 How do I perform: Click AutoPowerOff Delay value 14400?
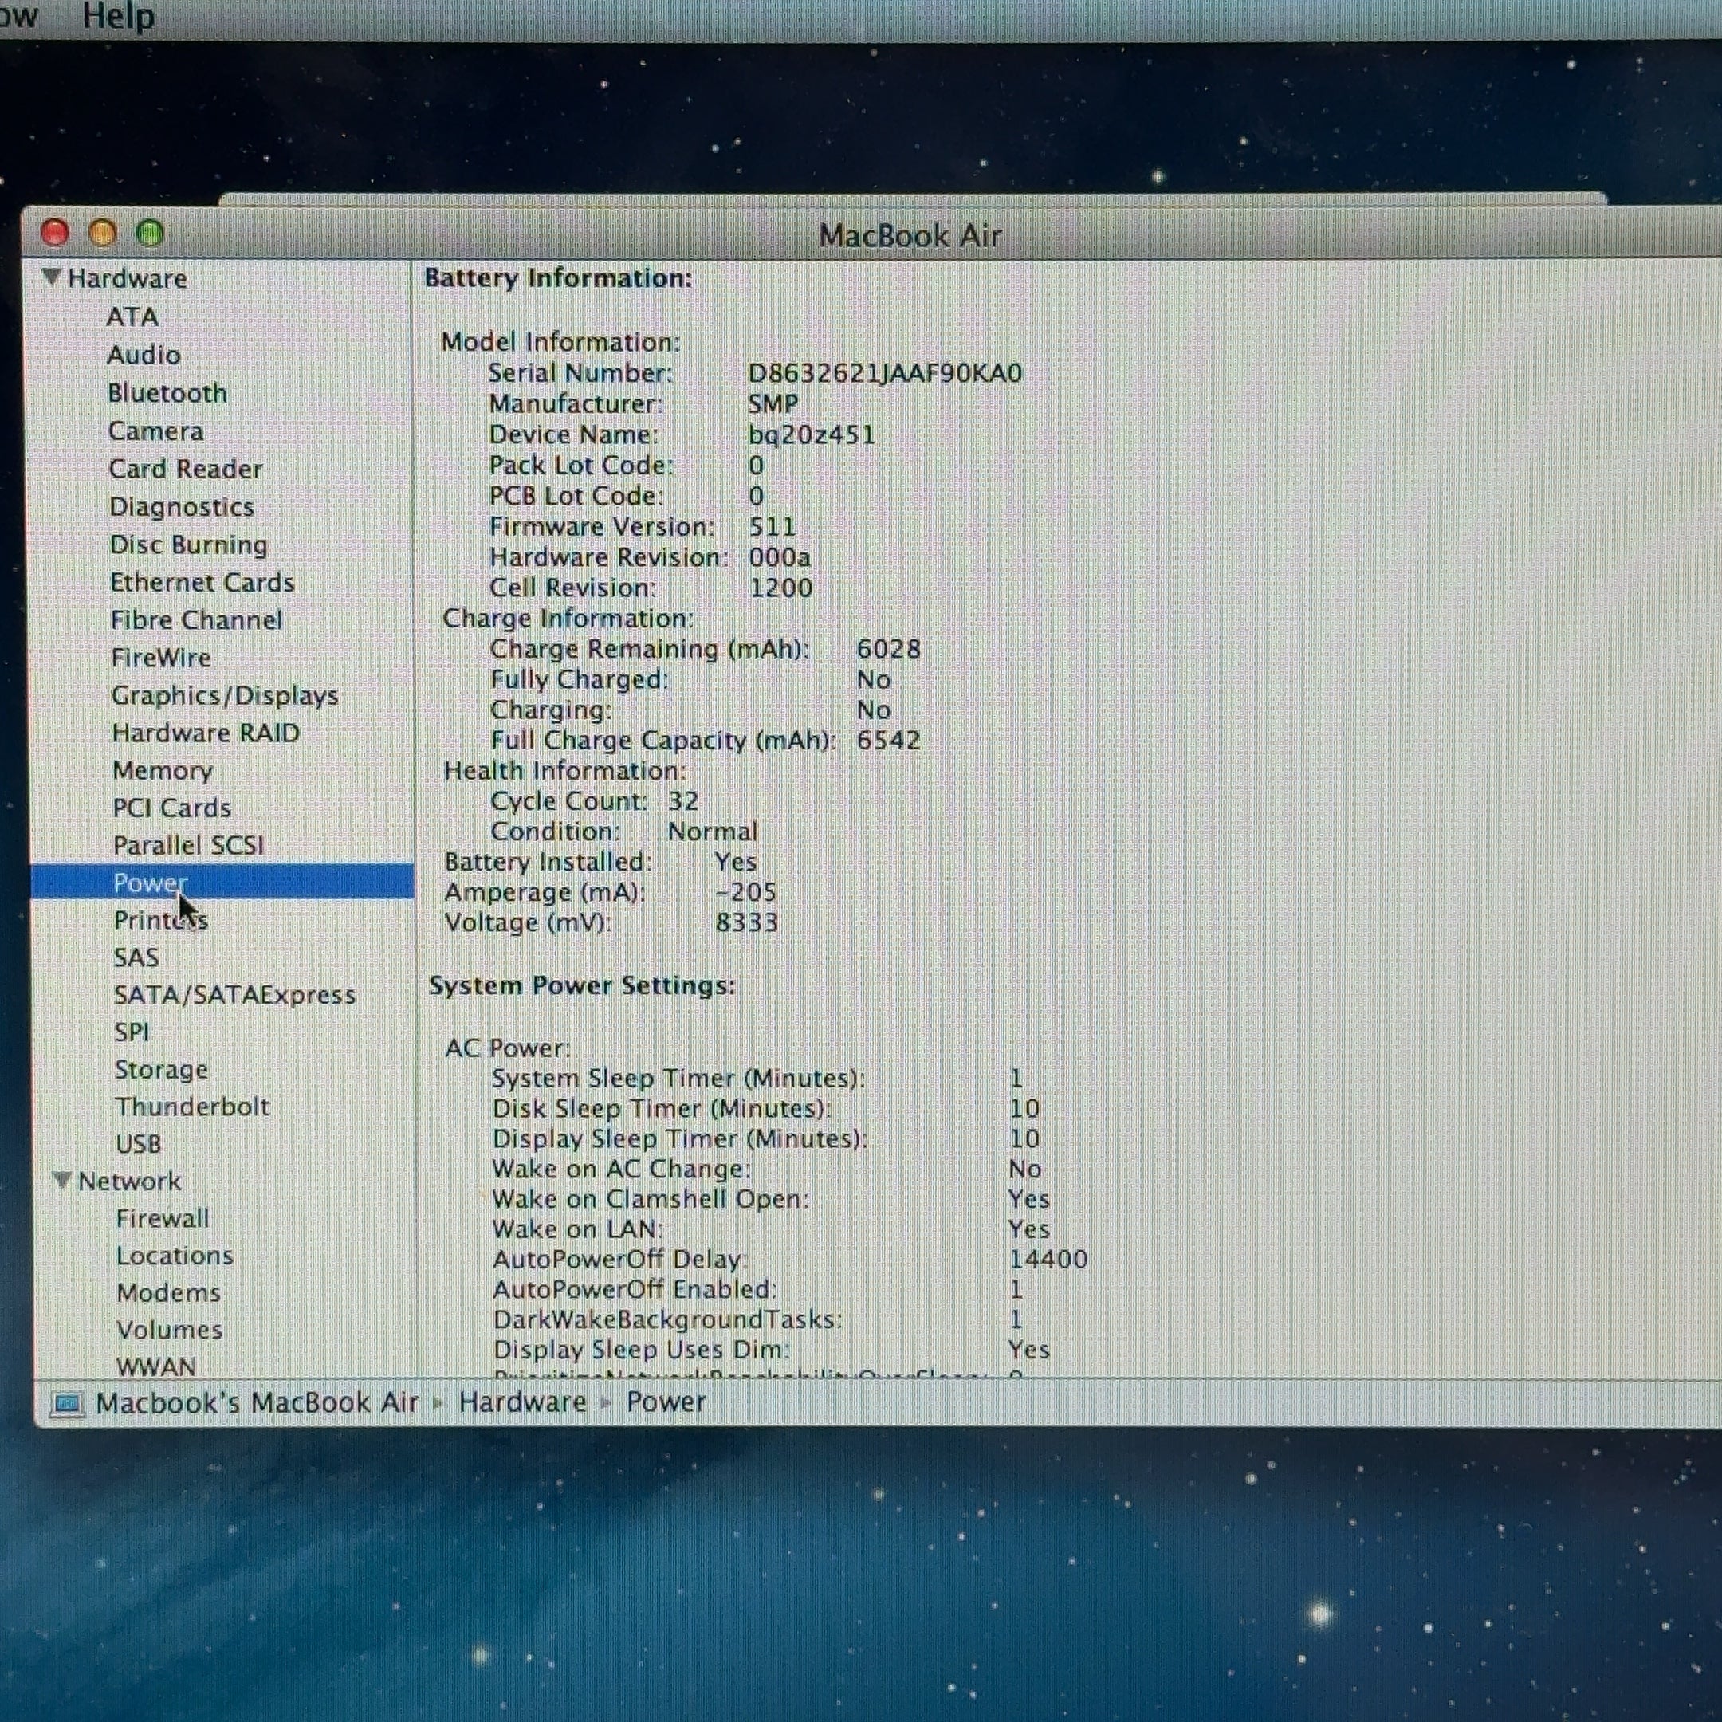(x=1048, y=1260)
